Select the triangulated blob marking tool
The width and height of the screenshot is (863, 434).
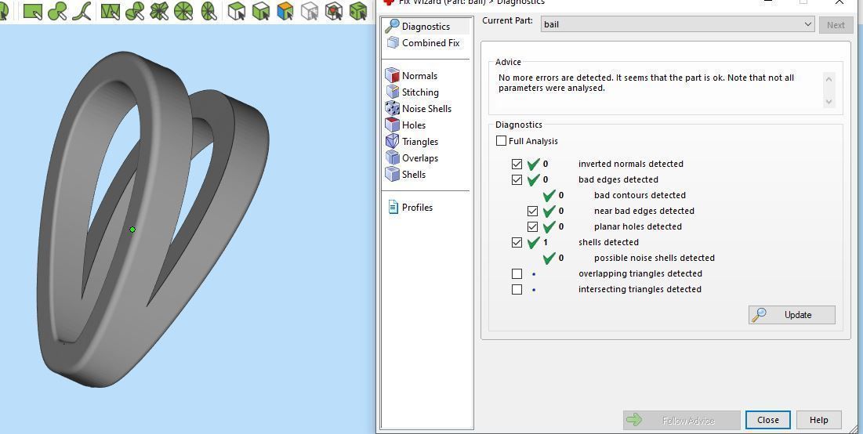pyautogui.click(x=134, y=11)
